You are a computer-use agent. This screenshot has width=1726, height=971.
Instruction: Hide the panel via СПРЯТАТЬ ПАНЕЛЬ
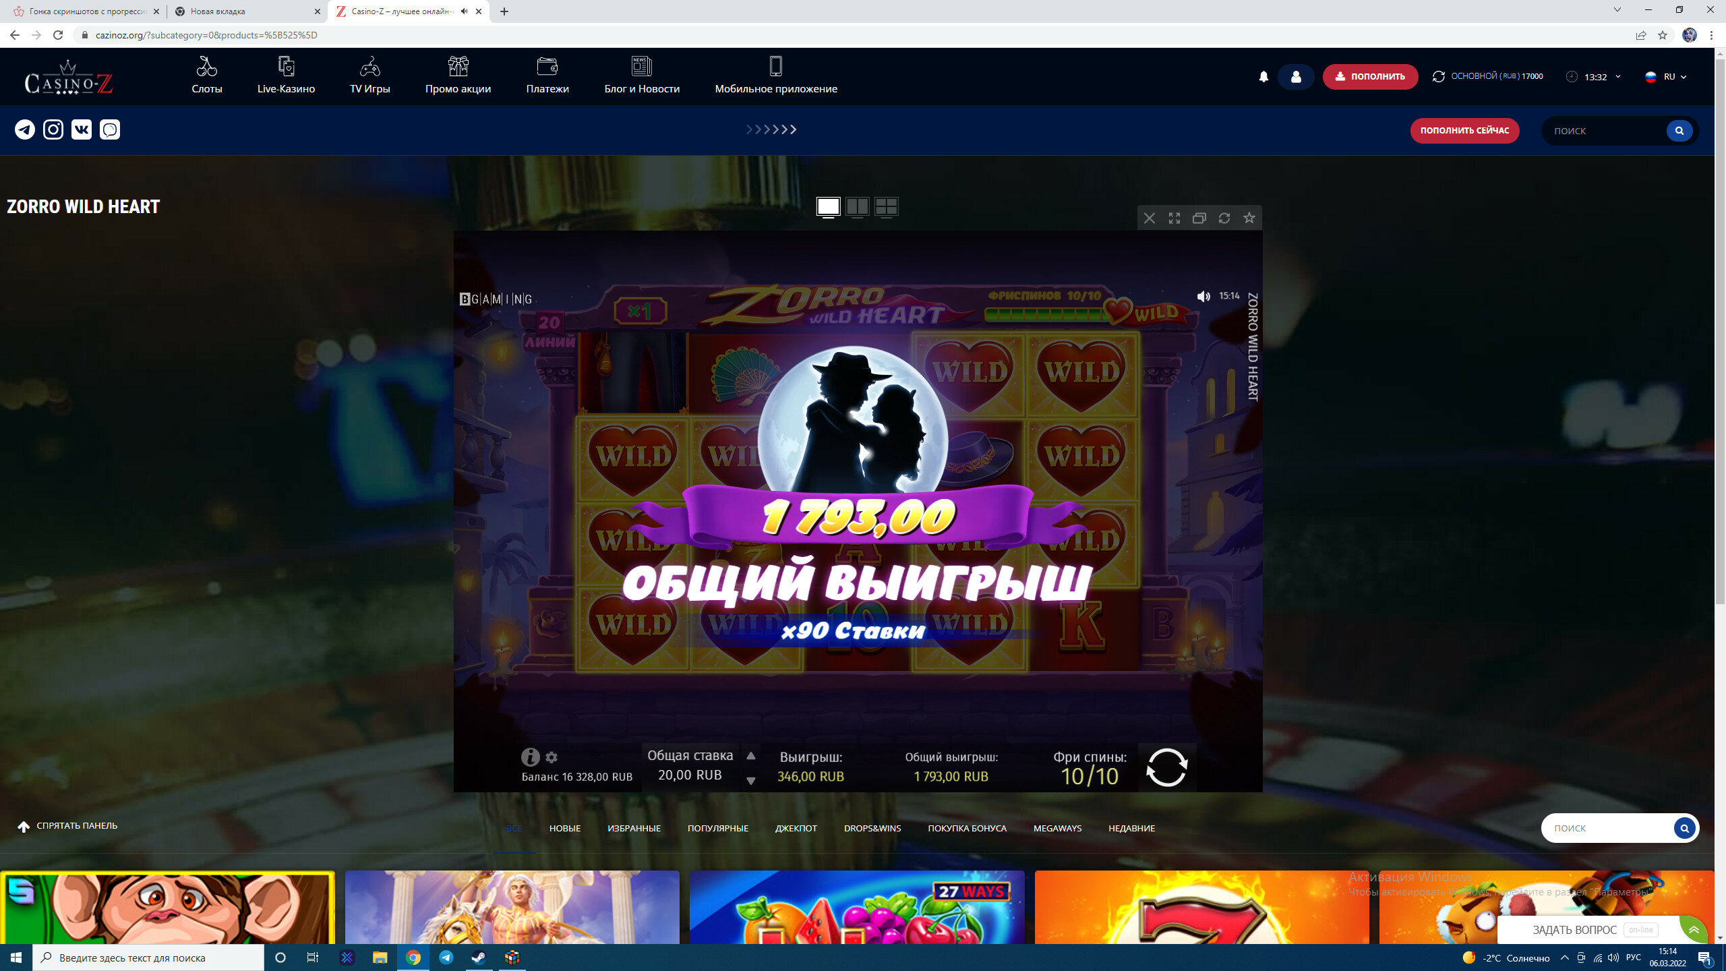pyautogui.click(x=67, y=826)
